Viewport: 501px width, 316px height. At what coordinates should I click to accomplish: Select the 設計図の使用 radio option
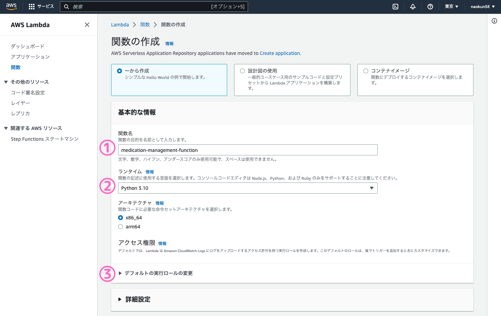tap(242, 71)
